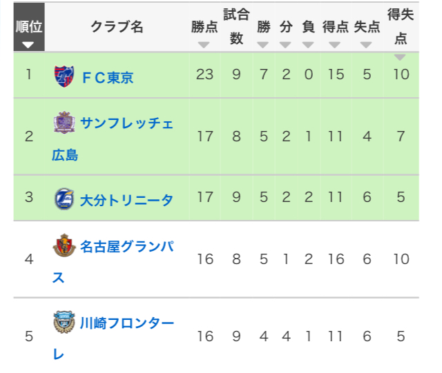Screen dimensions: 442x373
Task: Sort by 勝 wins column arrow
Action: coord(262,45)
